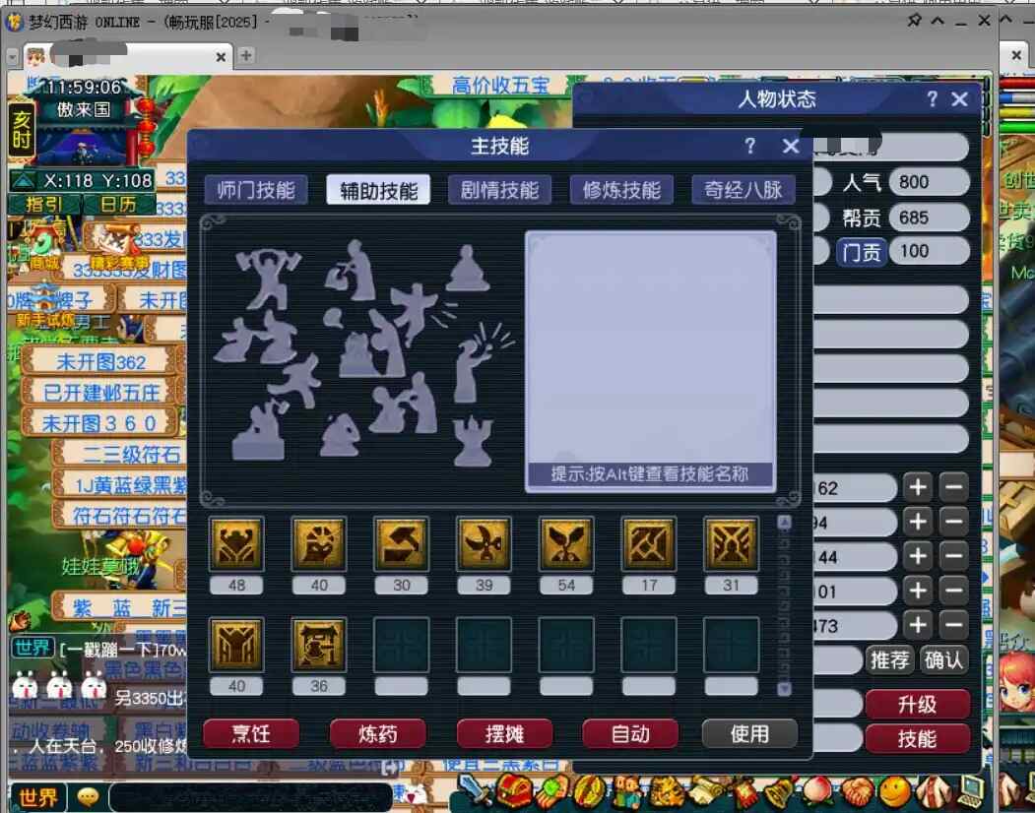This screenshot has width=1035, height=813.
Task: Switch to the 辅助技能 tab
Action: coord(378,191)
